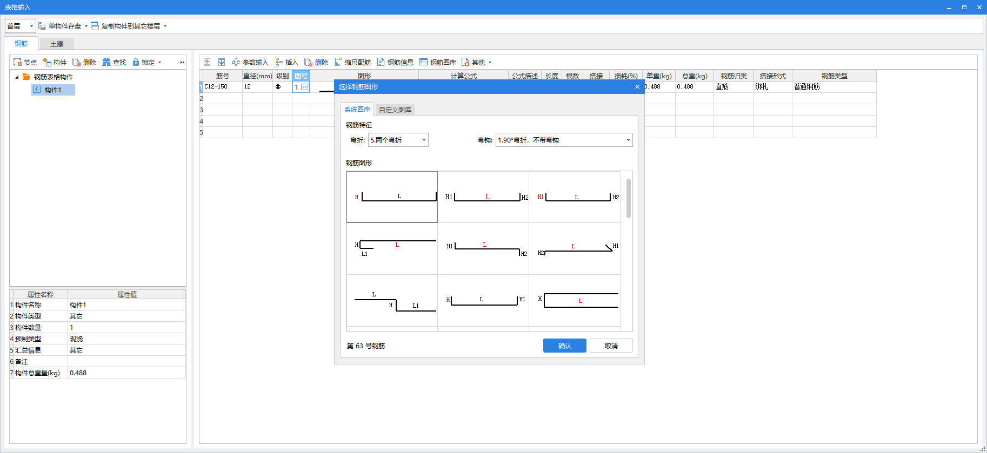Open 钢筋信息 rebar info
Screen dimensions: 987x453
[x=395, y=62]
